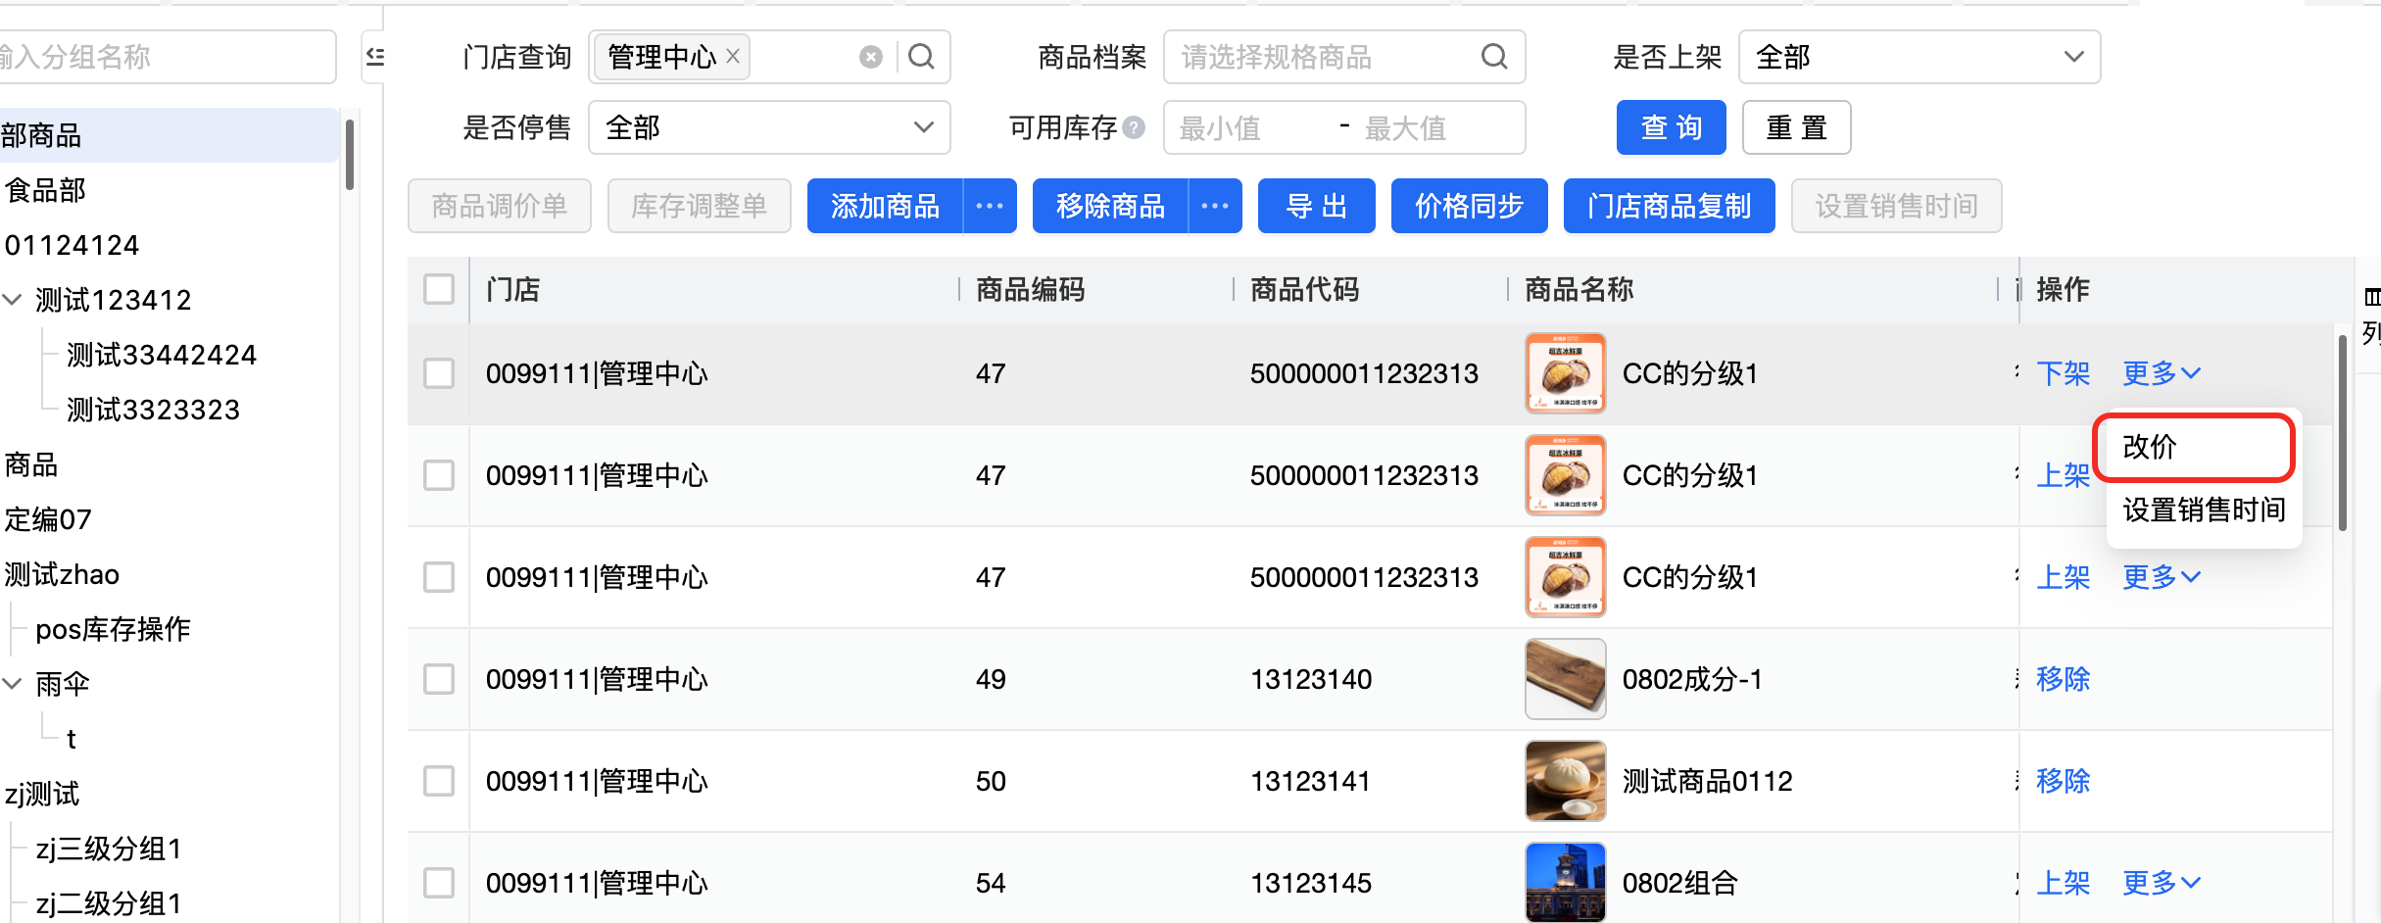
Task: Select pos库存操作 in the group tree
Action: pos(113,629)
